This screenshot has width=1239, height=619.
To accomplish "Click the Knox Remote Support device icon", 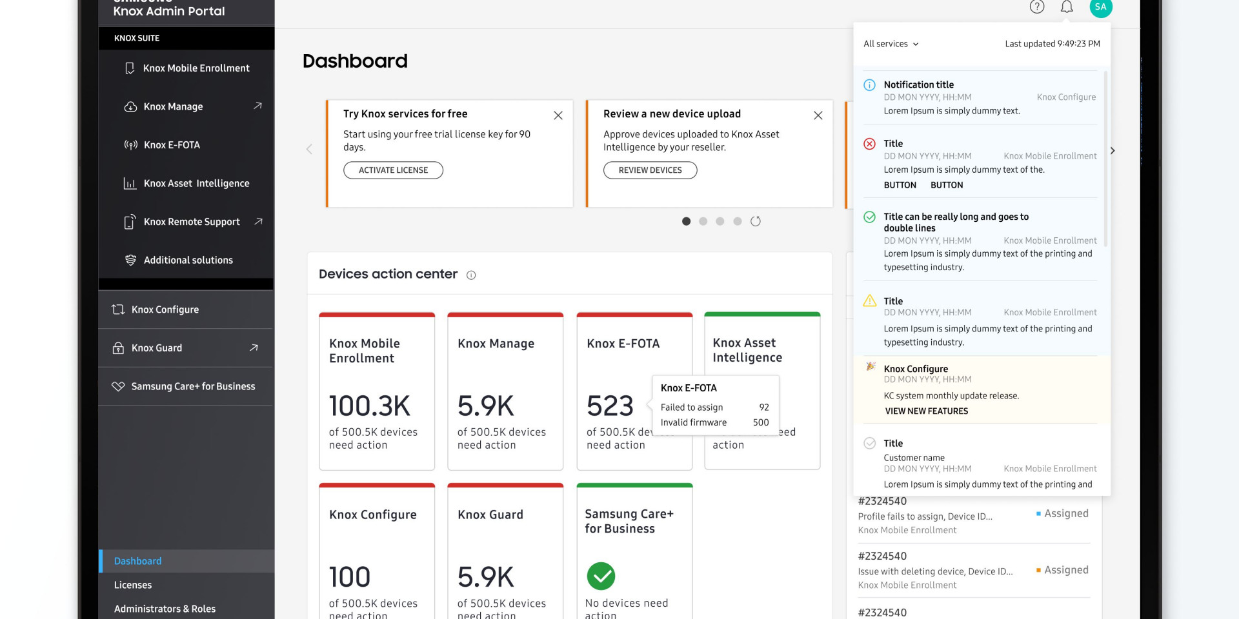I will pyautogui.click(x=130, y=222).
